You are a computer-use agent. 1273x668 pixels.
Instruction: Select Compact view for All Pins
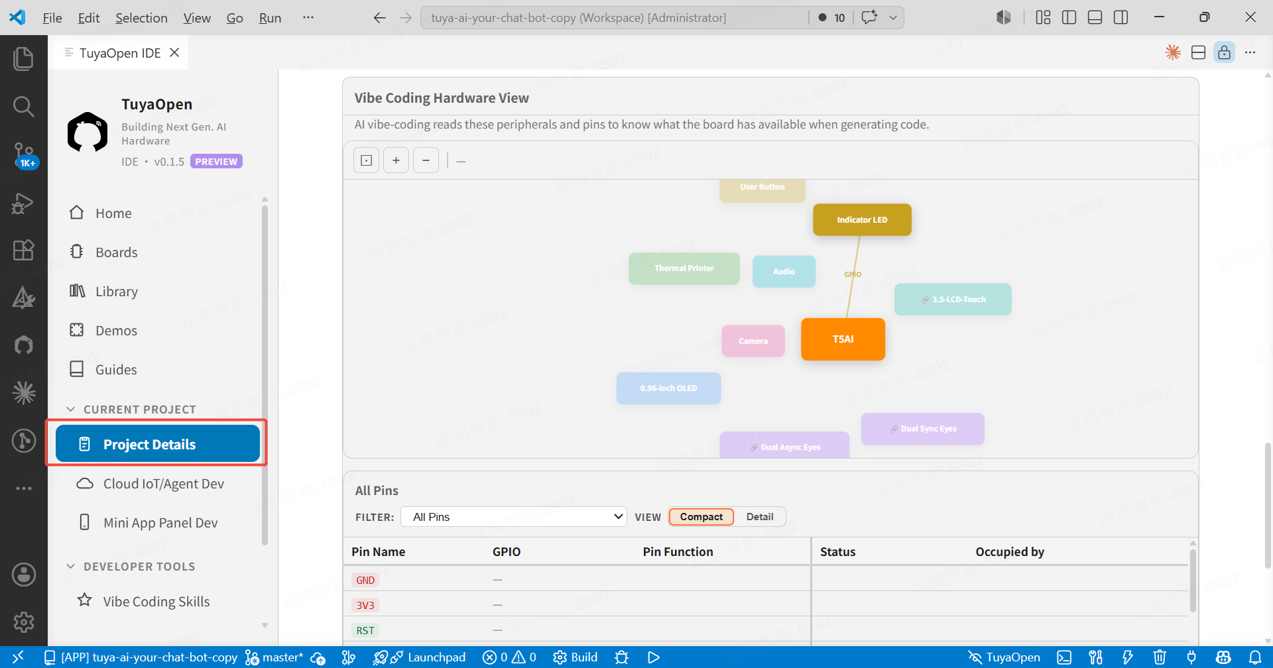[x=701, y=517]
